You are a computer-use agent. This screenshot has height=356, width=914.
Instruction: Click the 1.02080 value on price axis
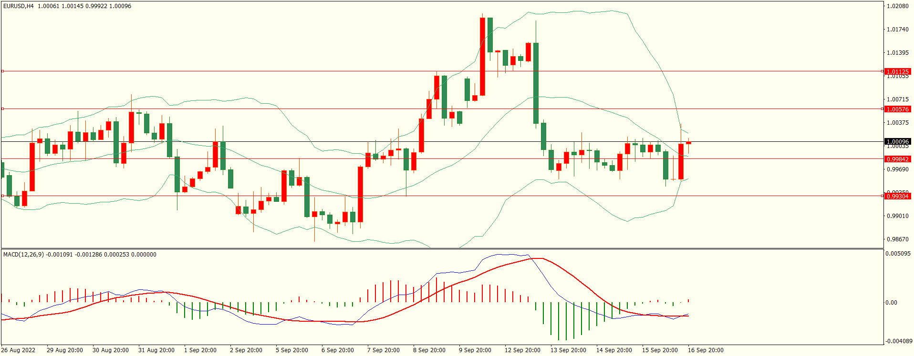coord(897,6)
